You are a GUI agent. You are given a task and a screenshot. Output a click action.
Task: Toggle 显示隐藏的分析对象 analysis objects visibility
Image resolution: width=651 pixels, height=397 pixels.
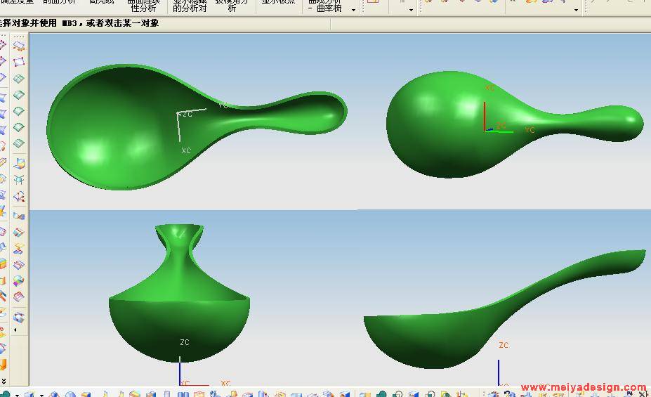(x=190, y=6)
